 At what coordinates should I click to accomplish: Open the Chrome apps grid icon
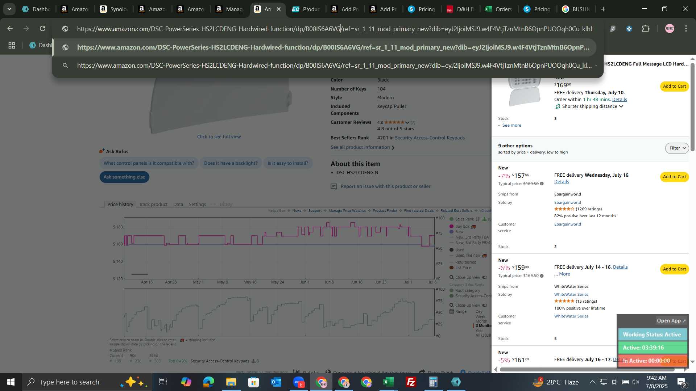click(12, 45)
